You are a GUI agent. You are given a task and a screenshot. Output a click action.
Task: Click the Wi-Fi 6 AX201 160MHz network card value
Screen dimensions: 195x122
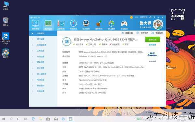tap(92, 93)
